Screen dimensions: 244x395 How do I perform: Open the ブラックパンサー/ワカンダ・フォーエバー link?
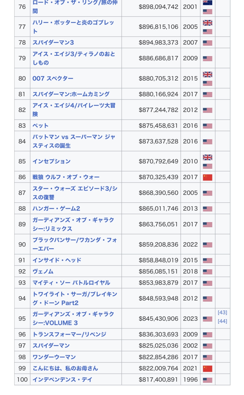[x=75, y=240]
